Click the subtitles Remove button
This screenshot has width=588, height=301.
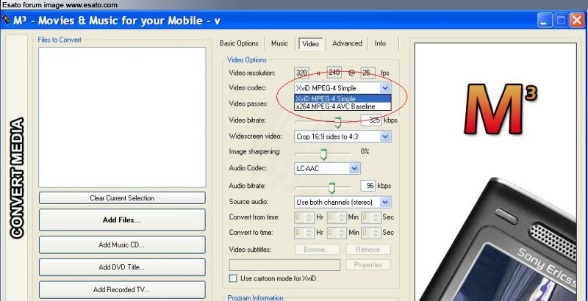(x=368, y=250)
